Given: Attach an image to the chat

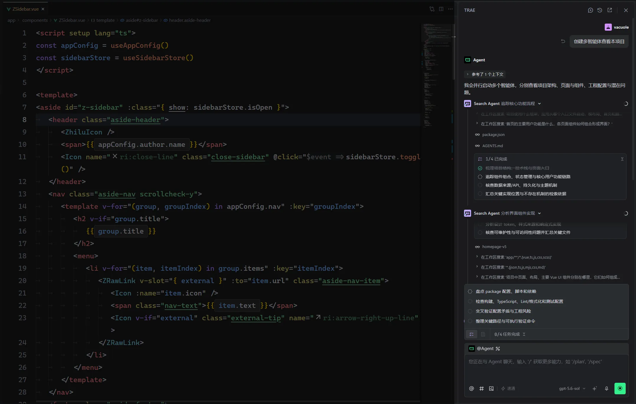Looking at the screenshot, I should click(491, 388).
